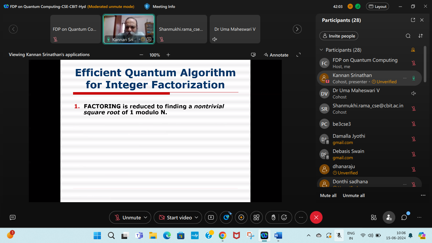Toggle Kannan Srinathan microphone icon

tap(413, 78)
